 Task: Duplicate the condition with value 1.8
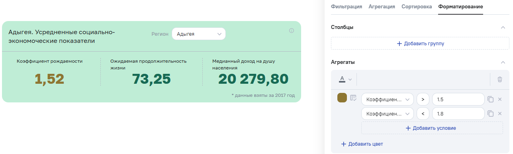coord(491,114)
